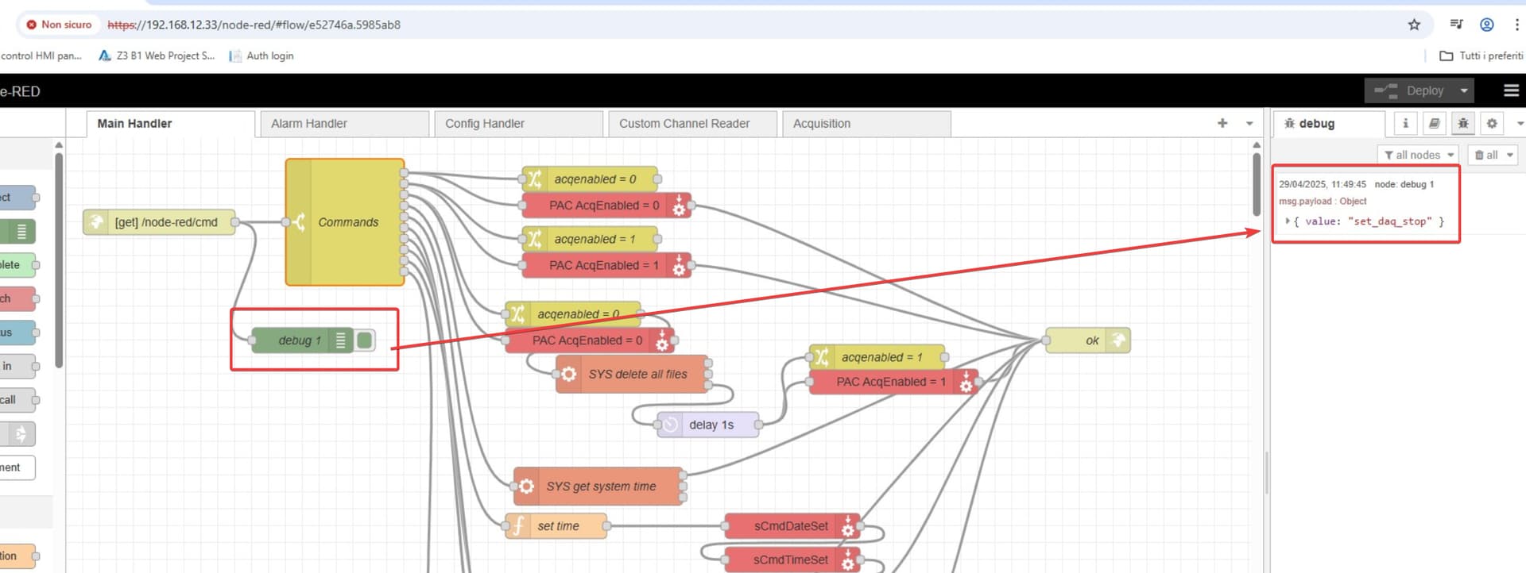Viewport: 1526px width, 573px height.
Task: Click the node palette vertical scrollbar
Action: click(59, 259)
